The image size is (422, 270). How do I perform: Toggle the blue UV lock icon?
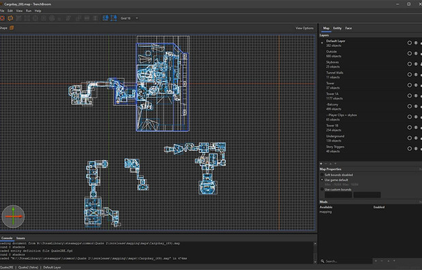point(114,18)
